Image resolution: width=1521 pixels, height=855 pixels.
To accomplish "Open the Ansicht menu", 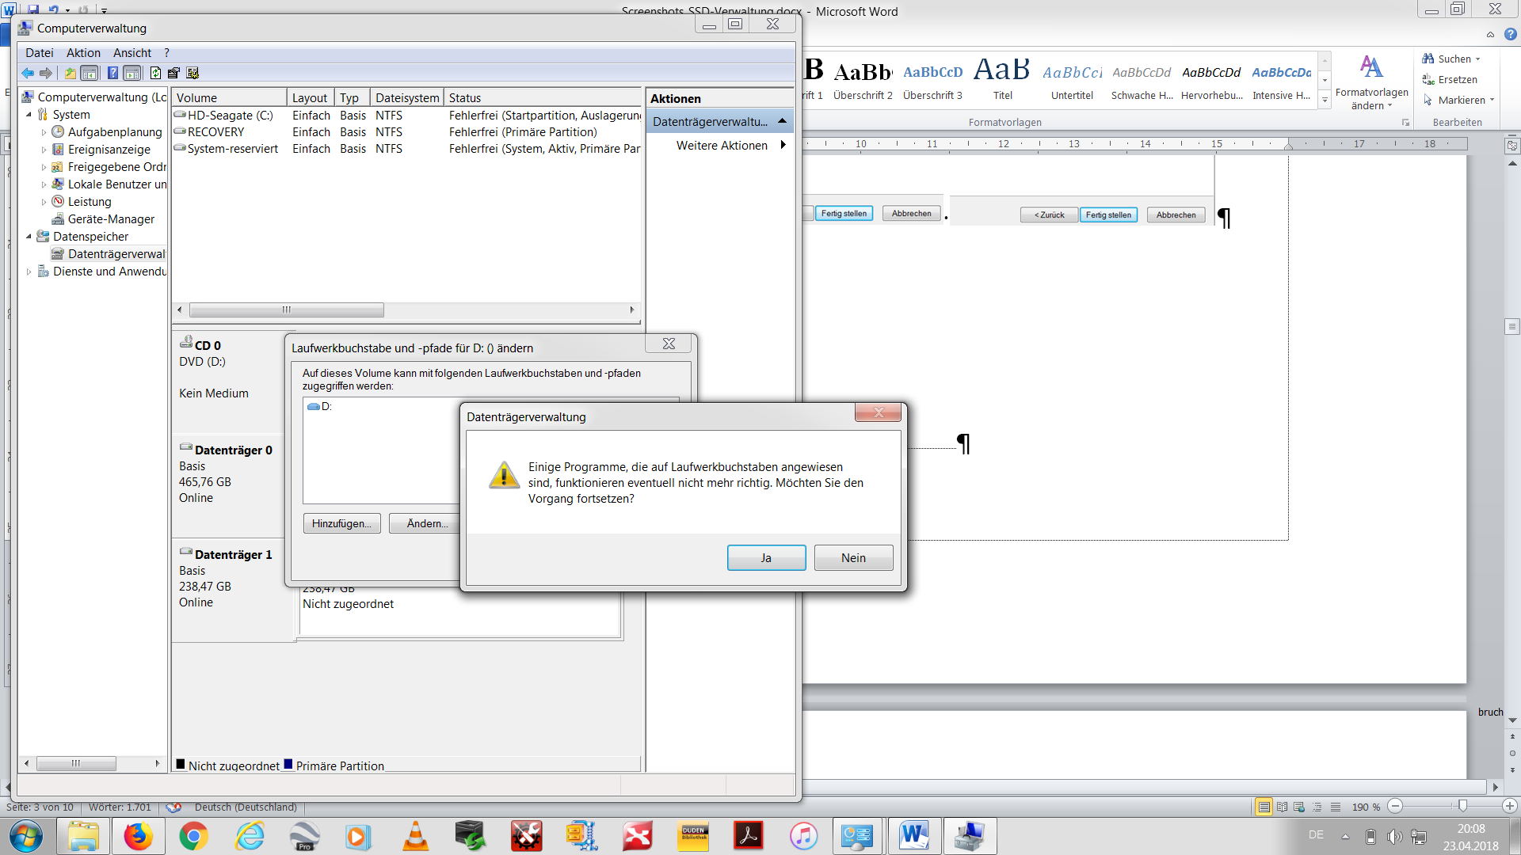I will (x=132, y=53).
